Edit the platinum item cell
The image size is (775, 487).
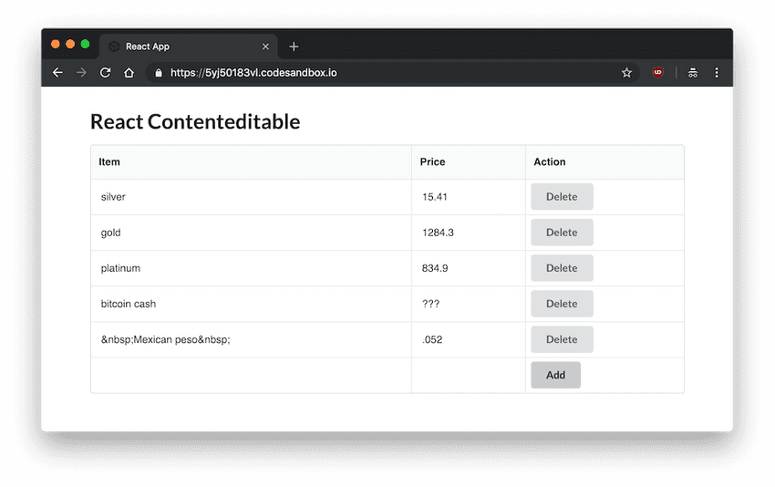pyautogui.click(x=251, y=268)
